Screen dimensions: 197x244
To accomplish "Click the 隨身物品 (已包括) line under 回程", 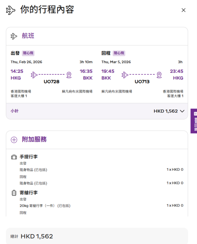I will (x=33, y=183).
